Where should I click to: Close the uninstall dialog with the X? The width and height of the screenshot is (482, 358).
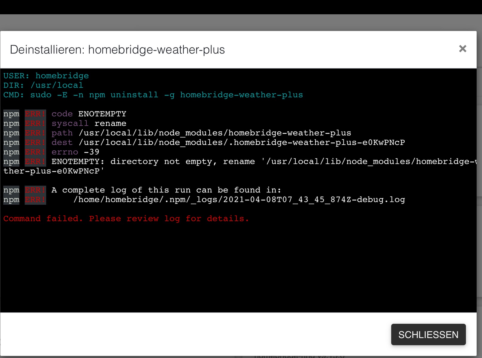point(462,49)
